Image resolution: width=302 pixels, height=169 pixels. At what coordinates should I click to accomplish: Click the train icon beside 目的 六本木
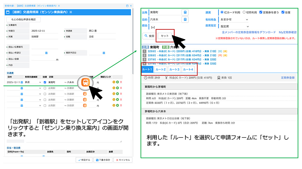point(185,19)
